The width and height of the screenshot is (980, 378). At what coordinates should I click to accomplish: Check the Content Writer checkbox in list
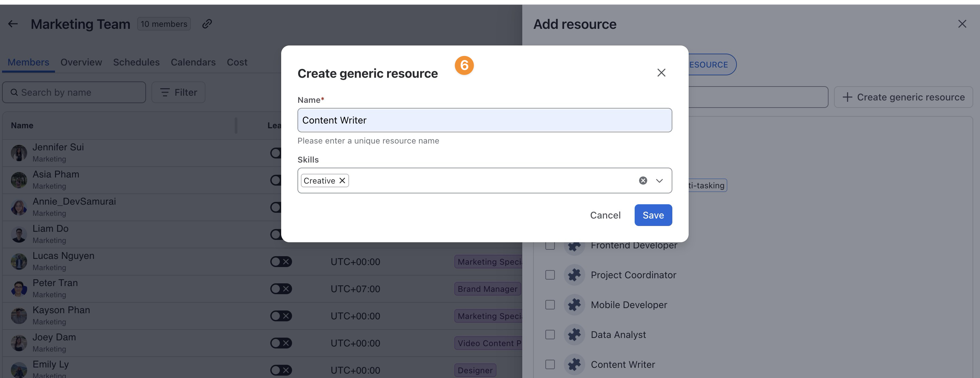point(550,364)
